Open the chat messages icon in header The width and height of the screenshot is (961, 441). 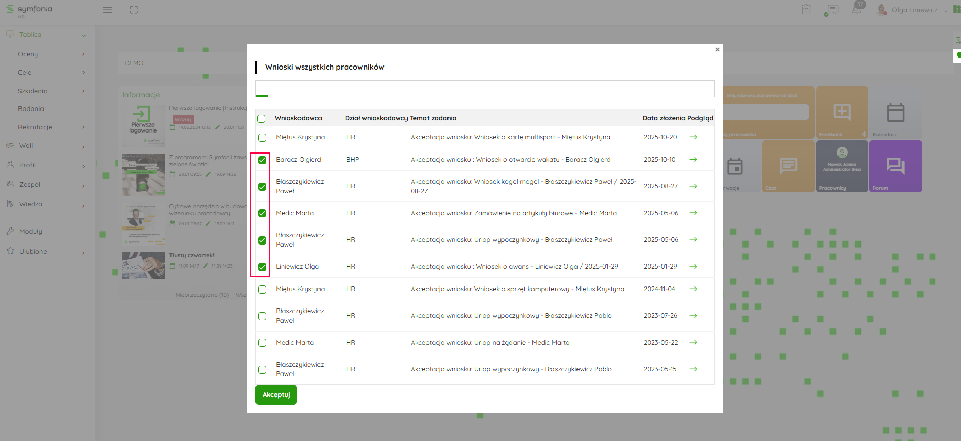click(x=832, y=10)
